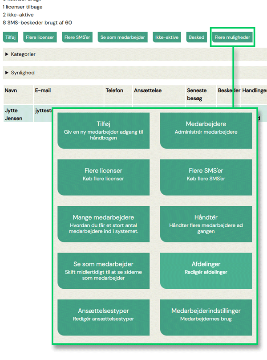Select the Håndtér tile
267x360 pixels.
(x=206, y=224)
